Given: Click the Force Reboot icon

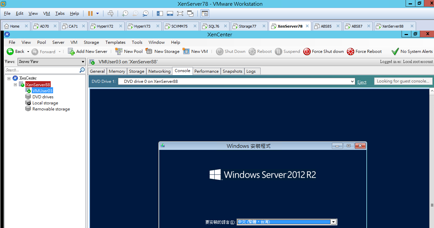Looking at the screenshot, I should (x=351, y=52).
